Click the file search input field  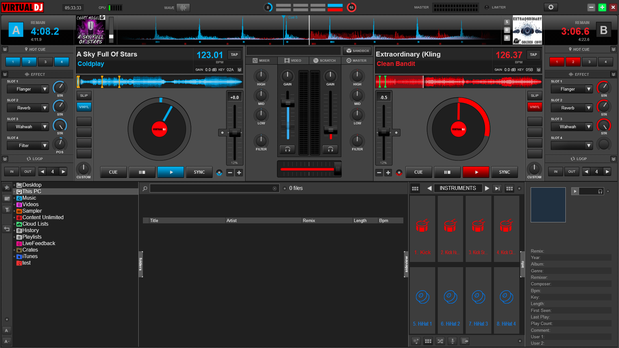(211, 189)
